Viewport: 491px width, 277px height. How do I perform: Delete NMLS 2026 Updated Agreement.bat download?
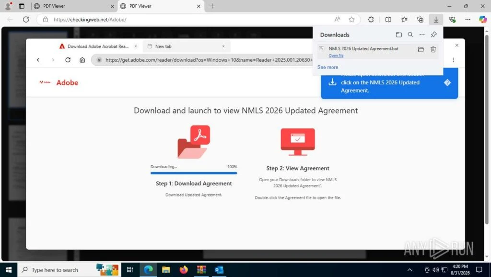433,49
